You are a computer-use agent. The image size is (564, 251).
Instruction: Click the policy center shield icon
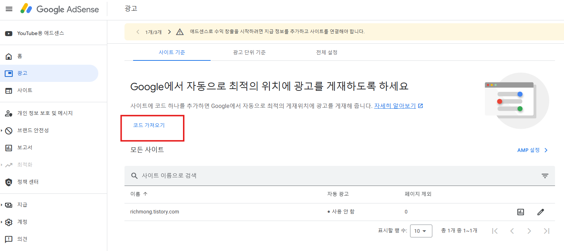click(9, 182)
